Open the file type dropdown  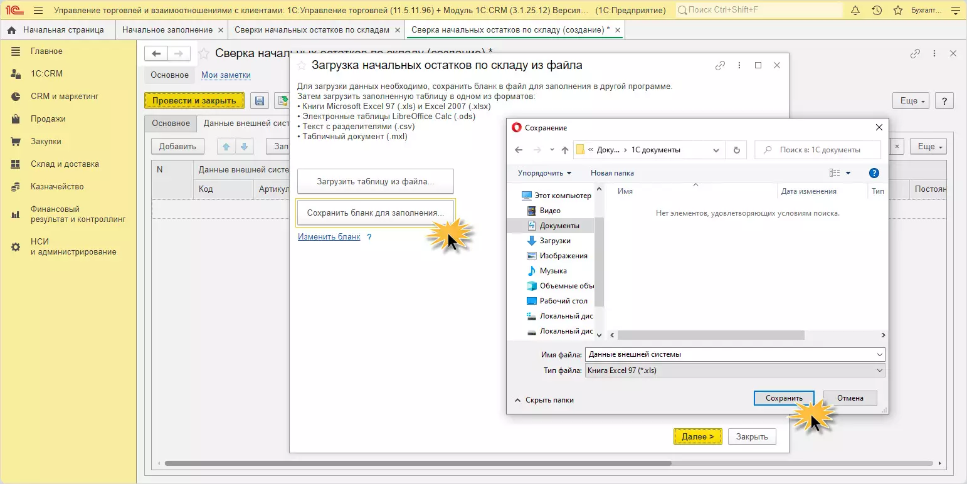pyautogui.click(x=734, y=371)
